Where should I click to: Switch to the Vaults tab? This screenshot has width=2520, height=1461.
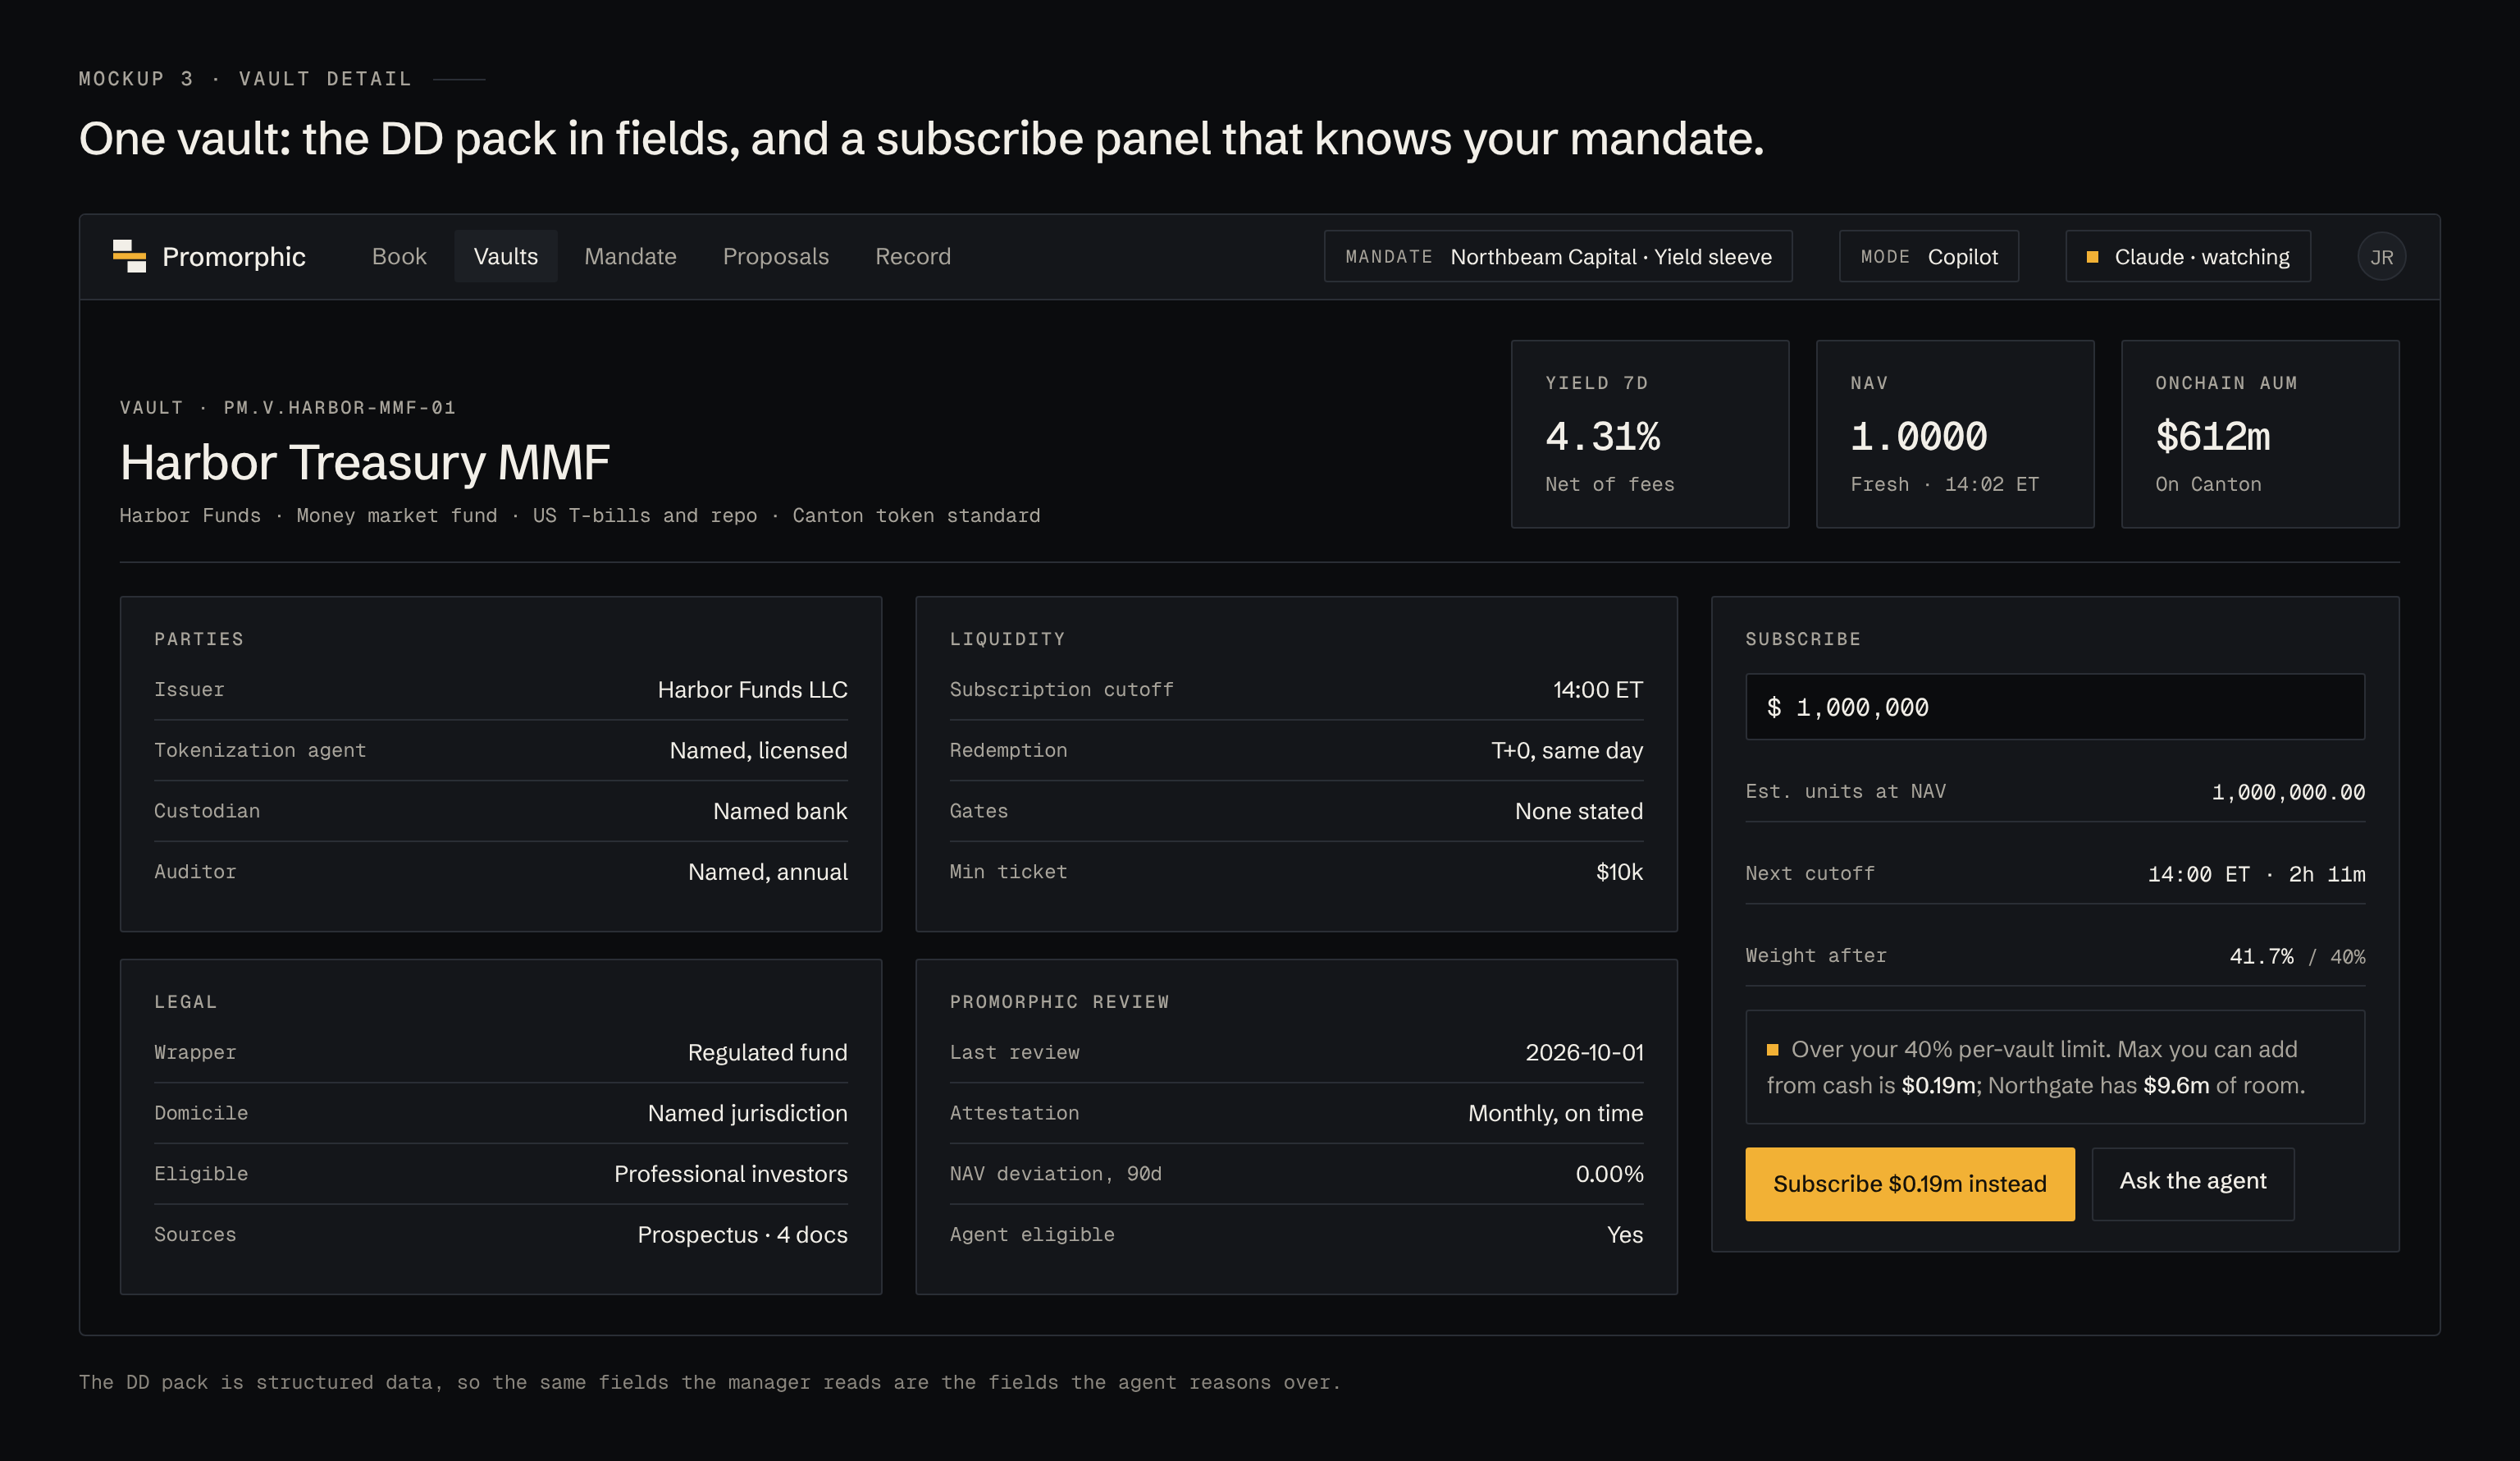[506, 256]
